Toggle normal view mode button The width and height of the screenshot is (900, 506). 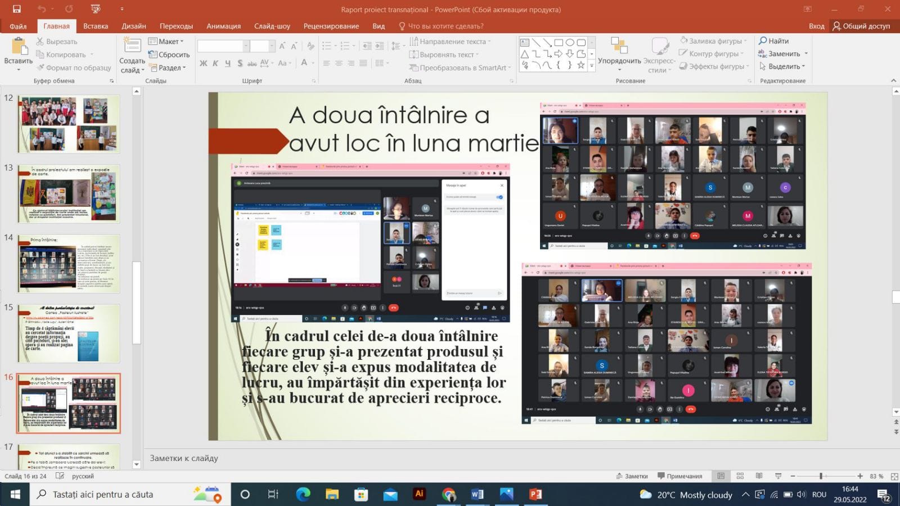pos(721,476)
